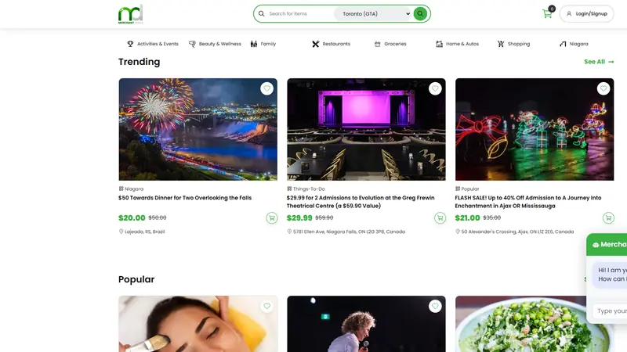Viewport: 627px width, 352px height.
Task: Click Popular tag on Enchantment deal
Action: tap(467, 189)
